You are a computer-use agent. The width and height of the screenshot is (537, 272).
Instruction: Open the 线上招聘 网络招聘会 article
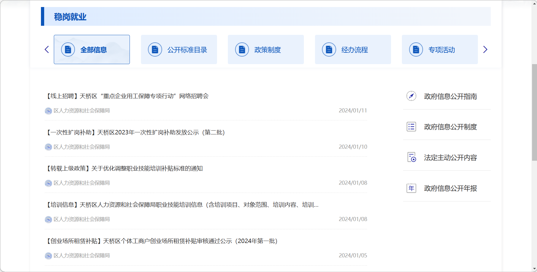(127, 96)
